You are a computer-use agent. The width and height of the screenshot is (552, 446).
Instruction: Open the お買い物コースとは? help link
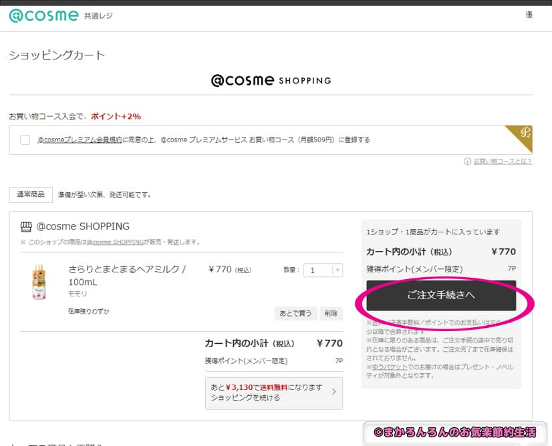pos(502,161)
